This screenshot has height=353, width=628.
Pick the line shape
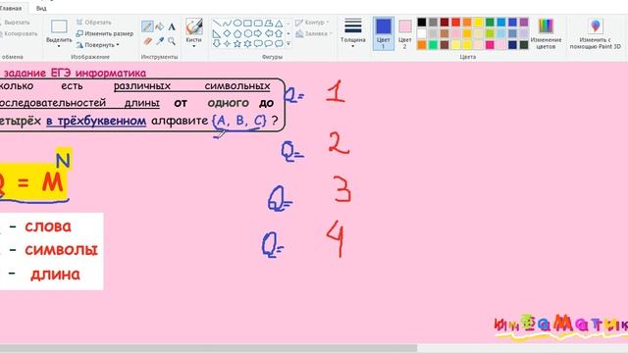[x=217, y=24]
